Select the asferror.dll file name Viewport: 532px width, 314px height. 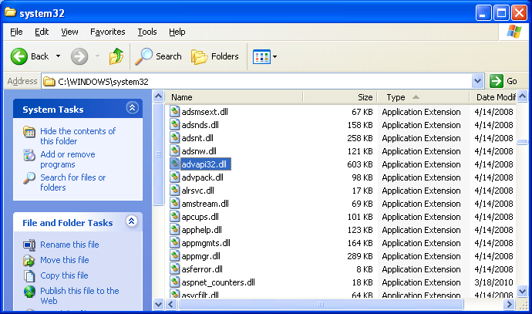point(202,269)
